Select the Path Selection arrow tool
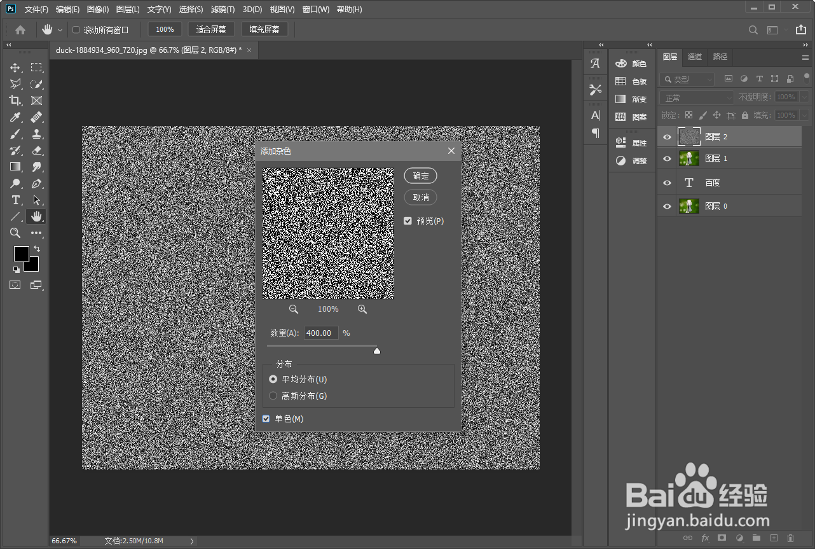 point(37,200)
